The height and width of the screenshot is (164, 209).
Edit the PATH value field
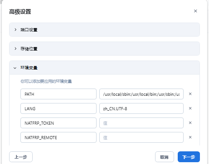click(141, 94)
